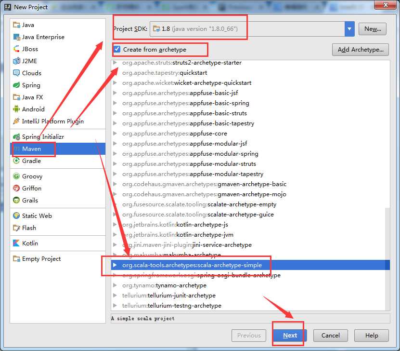Expand gmaven-archetype-basic node

point(115,184)
